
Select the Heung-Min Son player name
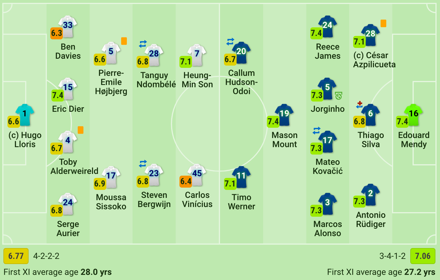point(197,80)
